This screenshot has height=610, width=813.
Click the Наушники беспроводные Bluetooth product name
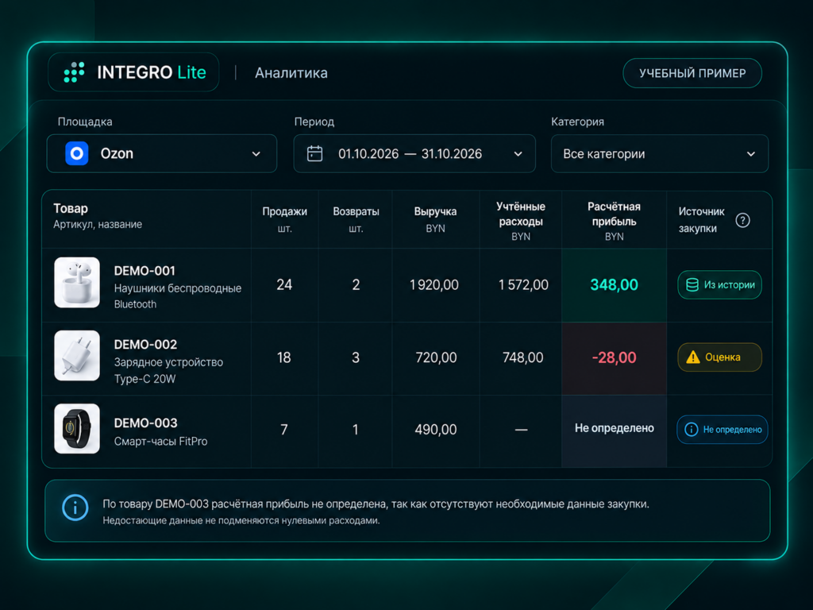(x=178, y=296)
